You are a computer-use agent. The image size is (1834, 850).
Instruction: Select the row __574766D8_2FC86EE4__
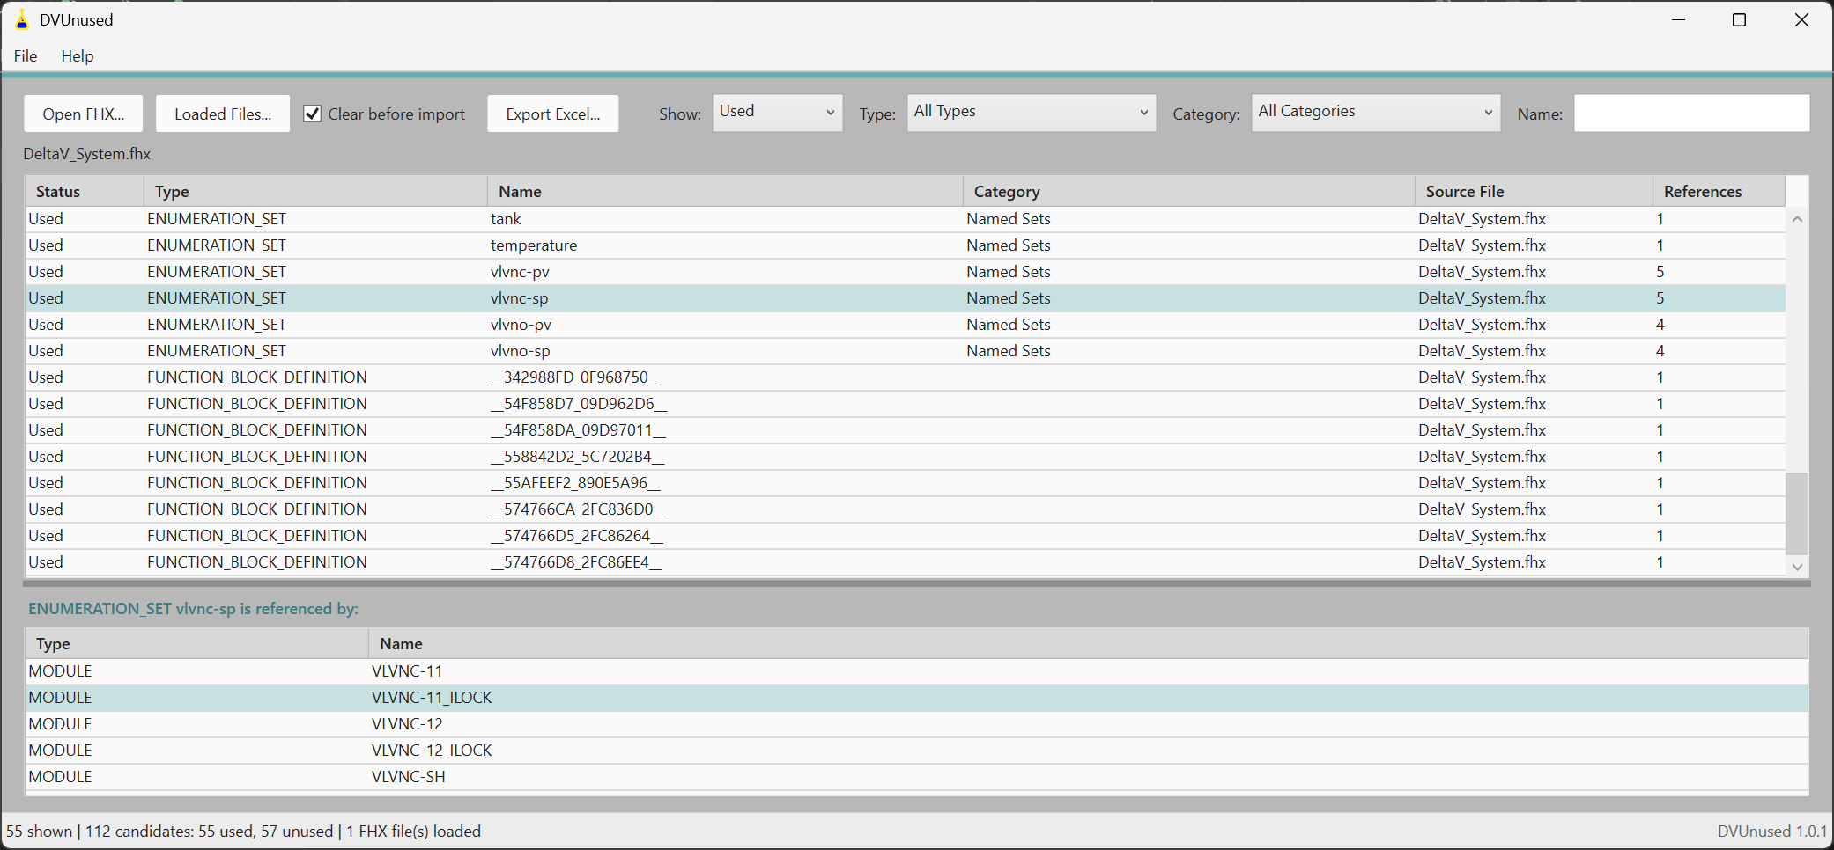click(906, 562)
